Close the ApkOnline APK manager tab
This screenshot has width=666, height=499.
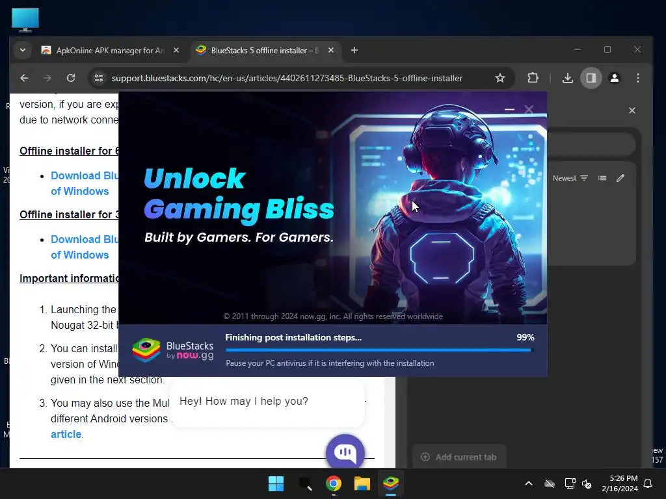(x=176, y=50)
